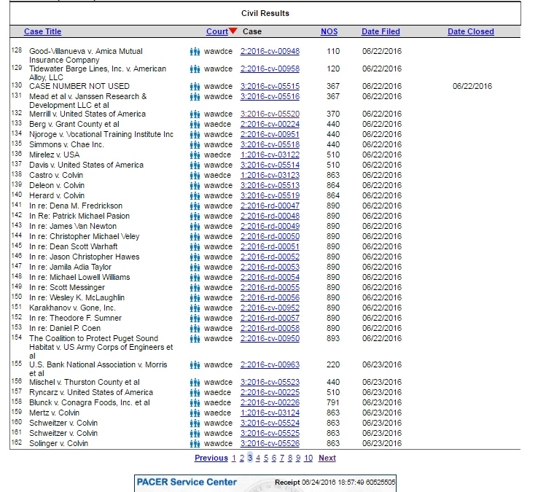
Task: Sort by Court column header
Action: pyautogui.click(x=217, y=31)
